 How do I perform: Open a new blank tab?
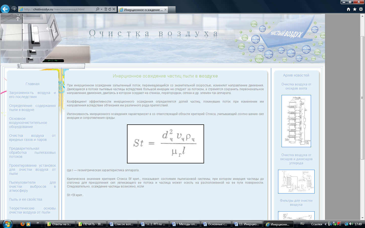172,10
